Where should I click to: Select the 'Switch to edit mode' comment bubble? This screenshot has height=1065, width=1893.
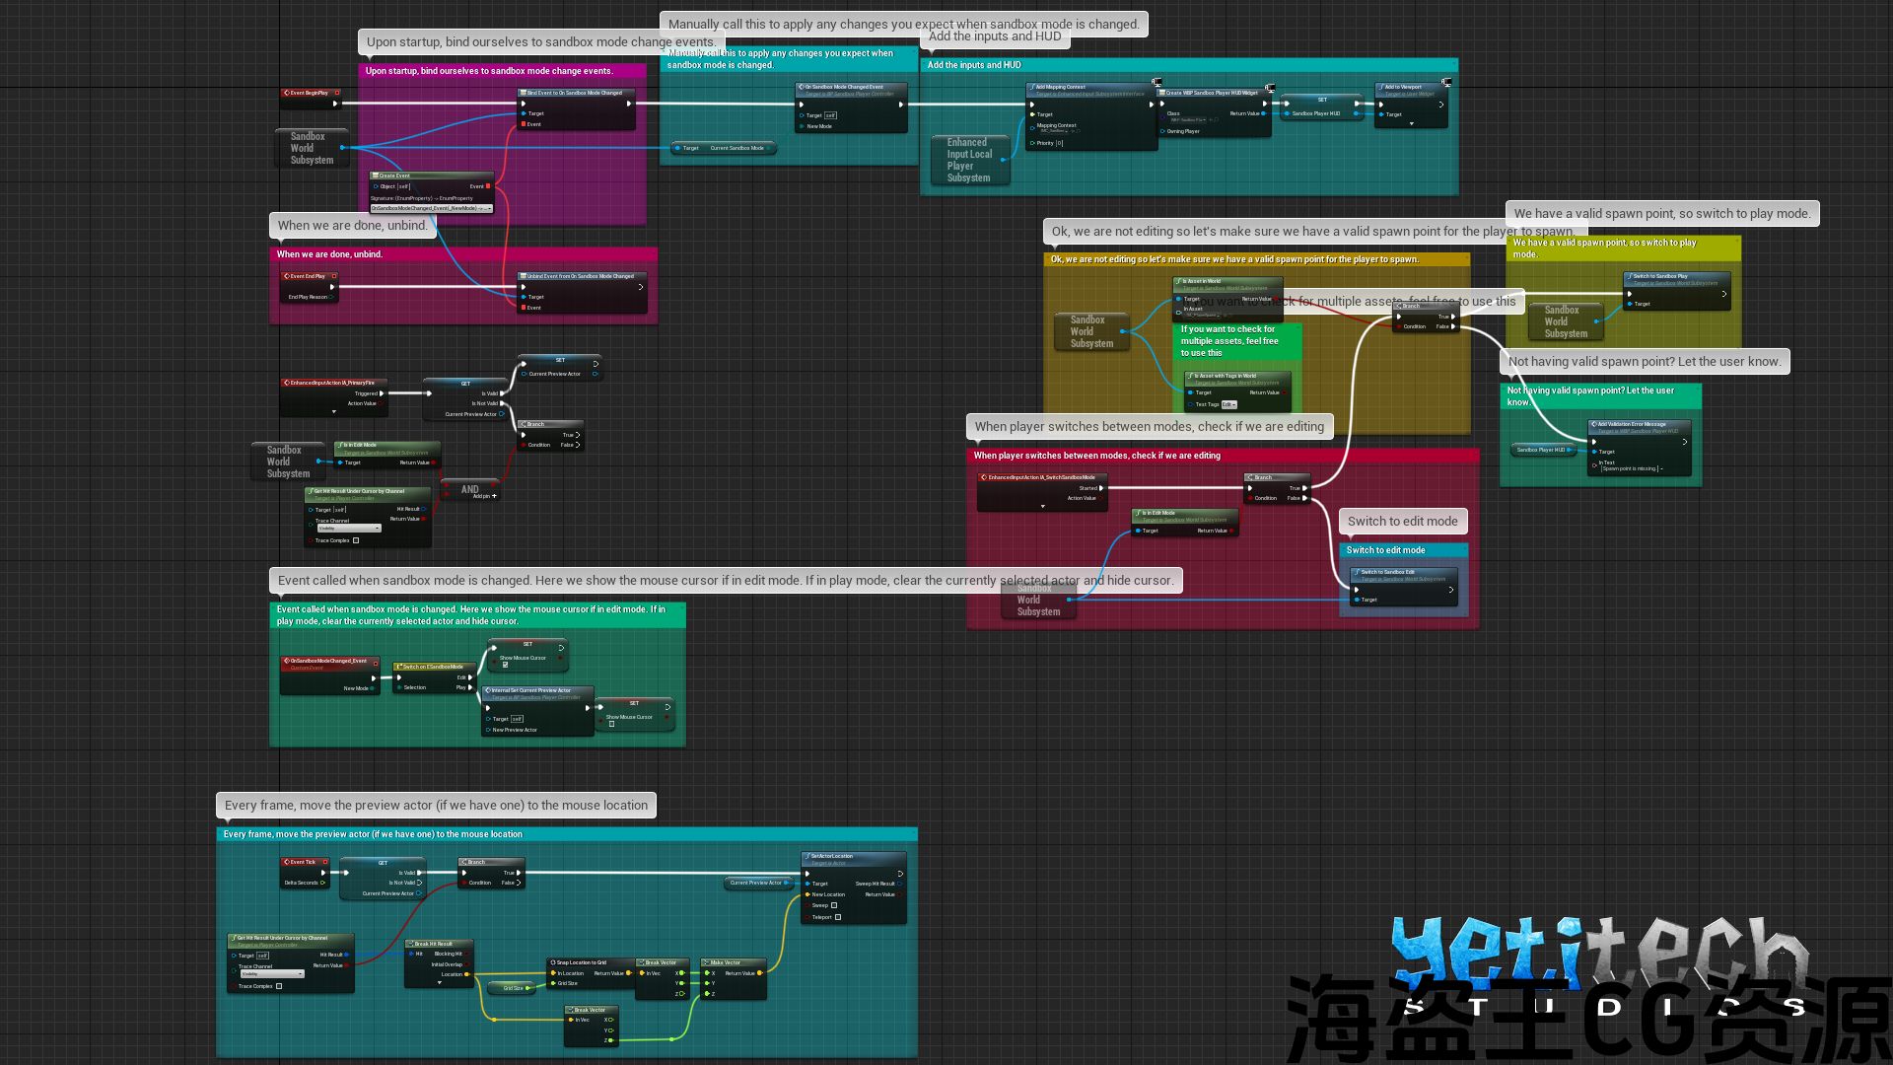click(1402, 521)
